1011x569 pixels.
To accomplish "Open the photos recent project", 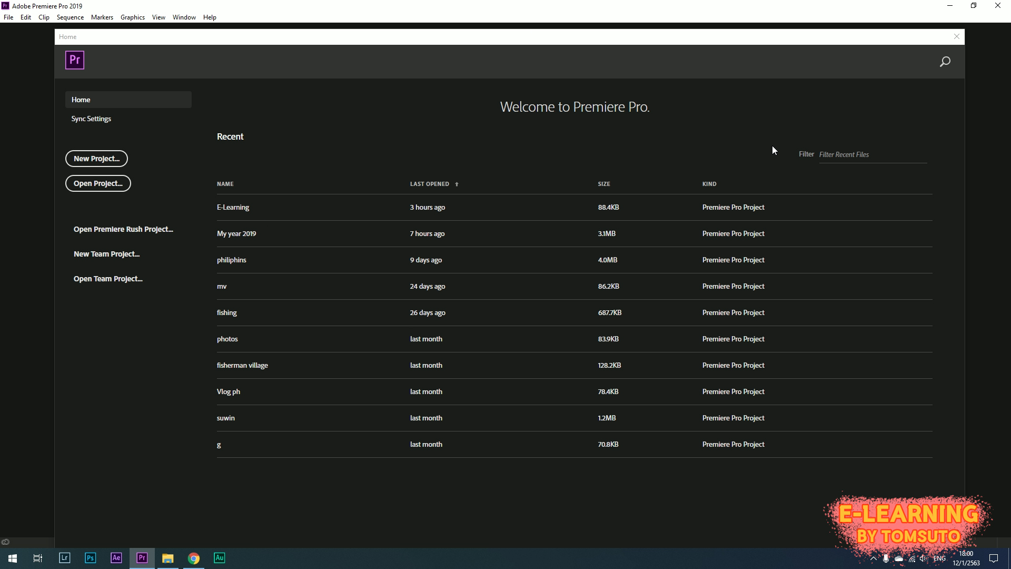I will (x=574, y=339).
